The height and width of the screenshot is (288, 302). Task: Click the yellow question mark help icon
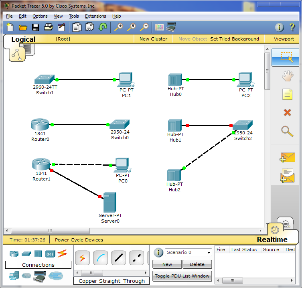click(x=292, y=27)
